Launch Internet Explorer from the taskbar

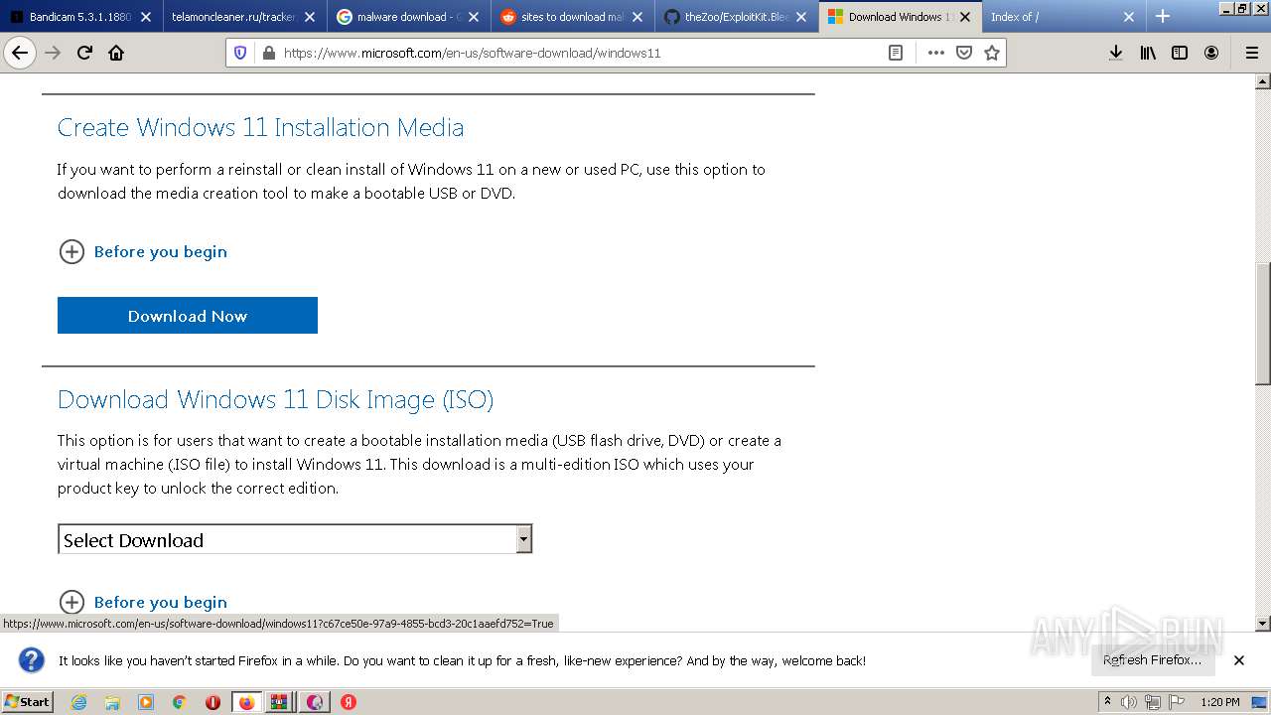(x=78, y=702)
